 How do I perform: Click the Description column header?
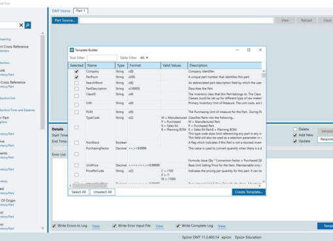(225, 65)
